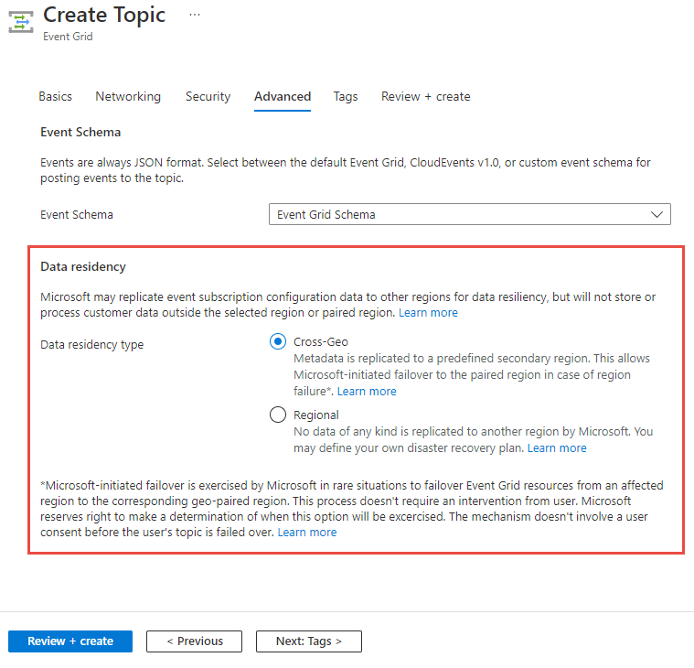The height and width of the screenshot is (668, 694).
Task: Open Learn more link for Regional option
Action: tap(557, 448)
